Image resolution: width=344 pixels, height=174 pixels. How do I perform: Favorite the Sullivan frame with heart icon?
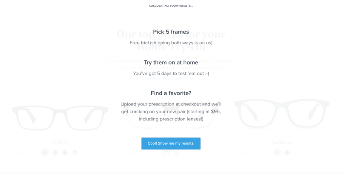coord(323,152)
